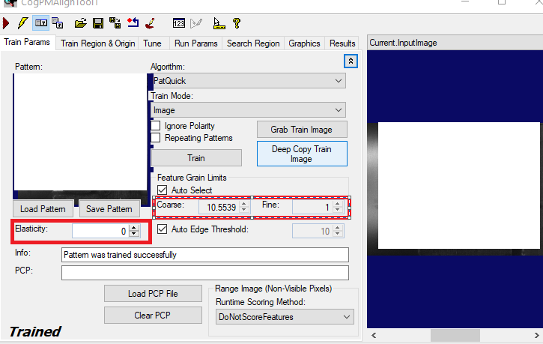Screen dimensions: 543x344
Task: Increase Elasticity with up arrow
Action: [x=134, y=228]
